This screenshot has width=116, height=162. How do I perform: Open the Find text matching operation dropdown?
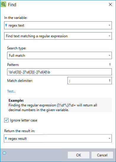58,36
